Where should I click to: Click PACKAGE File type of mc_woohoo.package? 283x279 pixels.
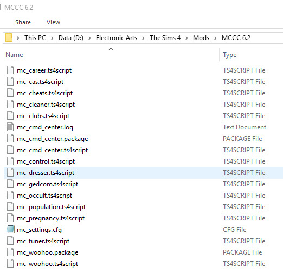point(242,252)
